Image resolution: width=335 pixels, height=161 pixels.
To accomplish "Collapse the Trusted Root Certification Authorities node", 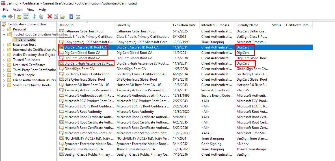I will pos(4,34).
